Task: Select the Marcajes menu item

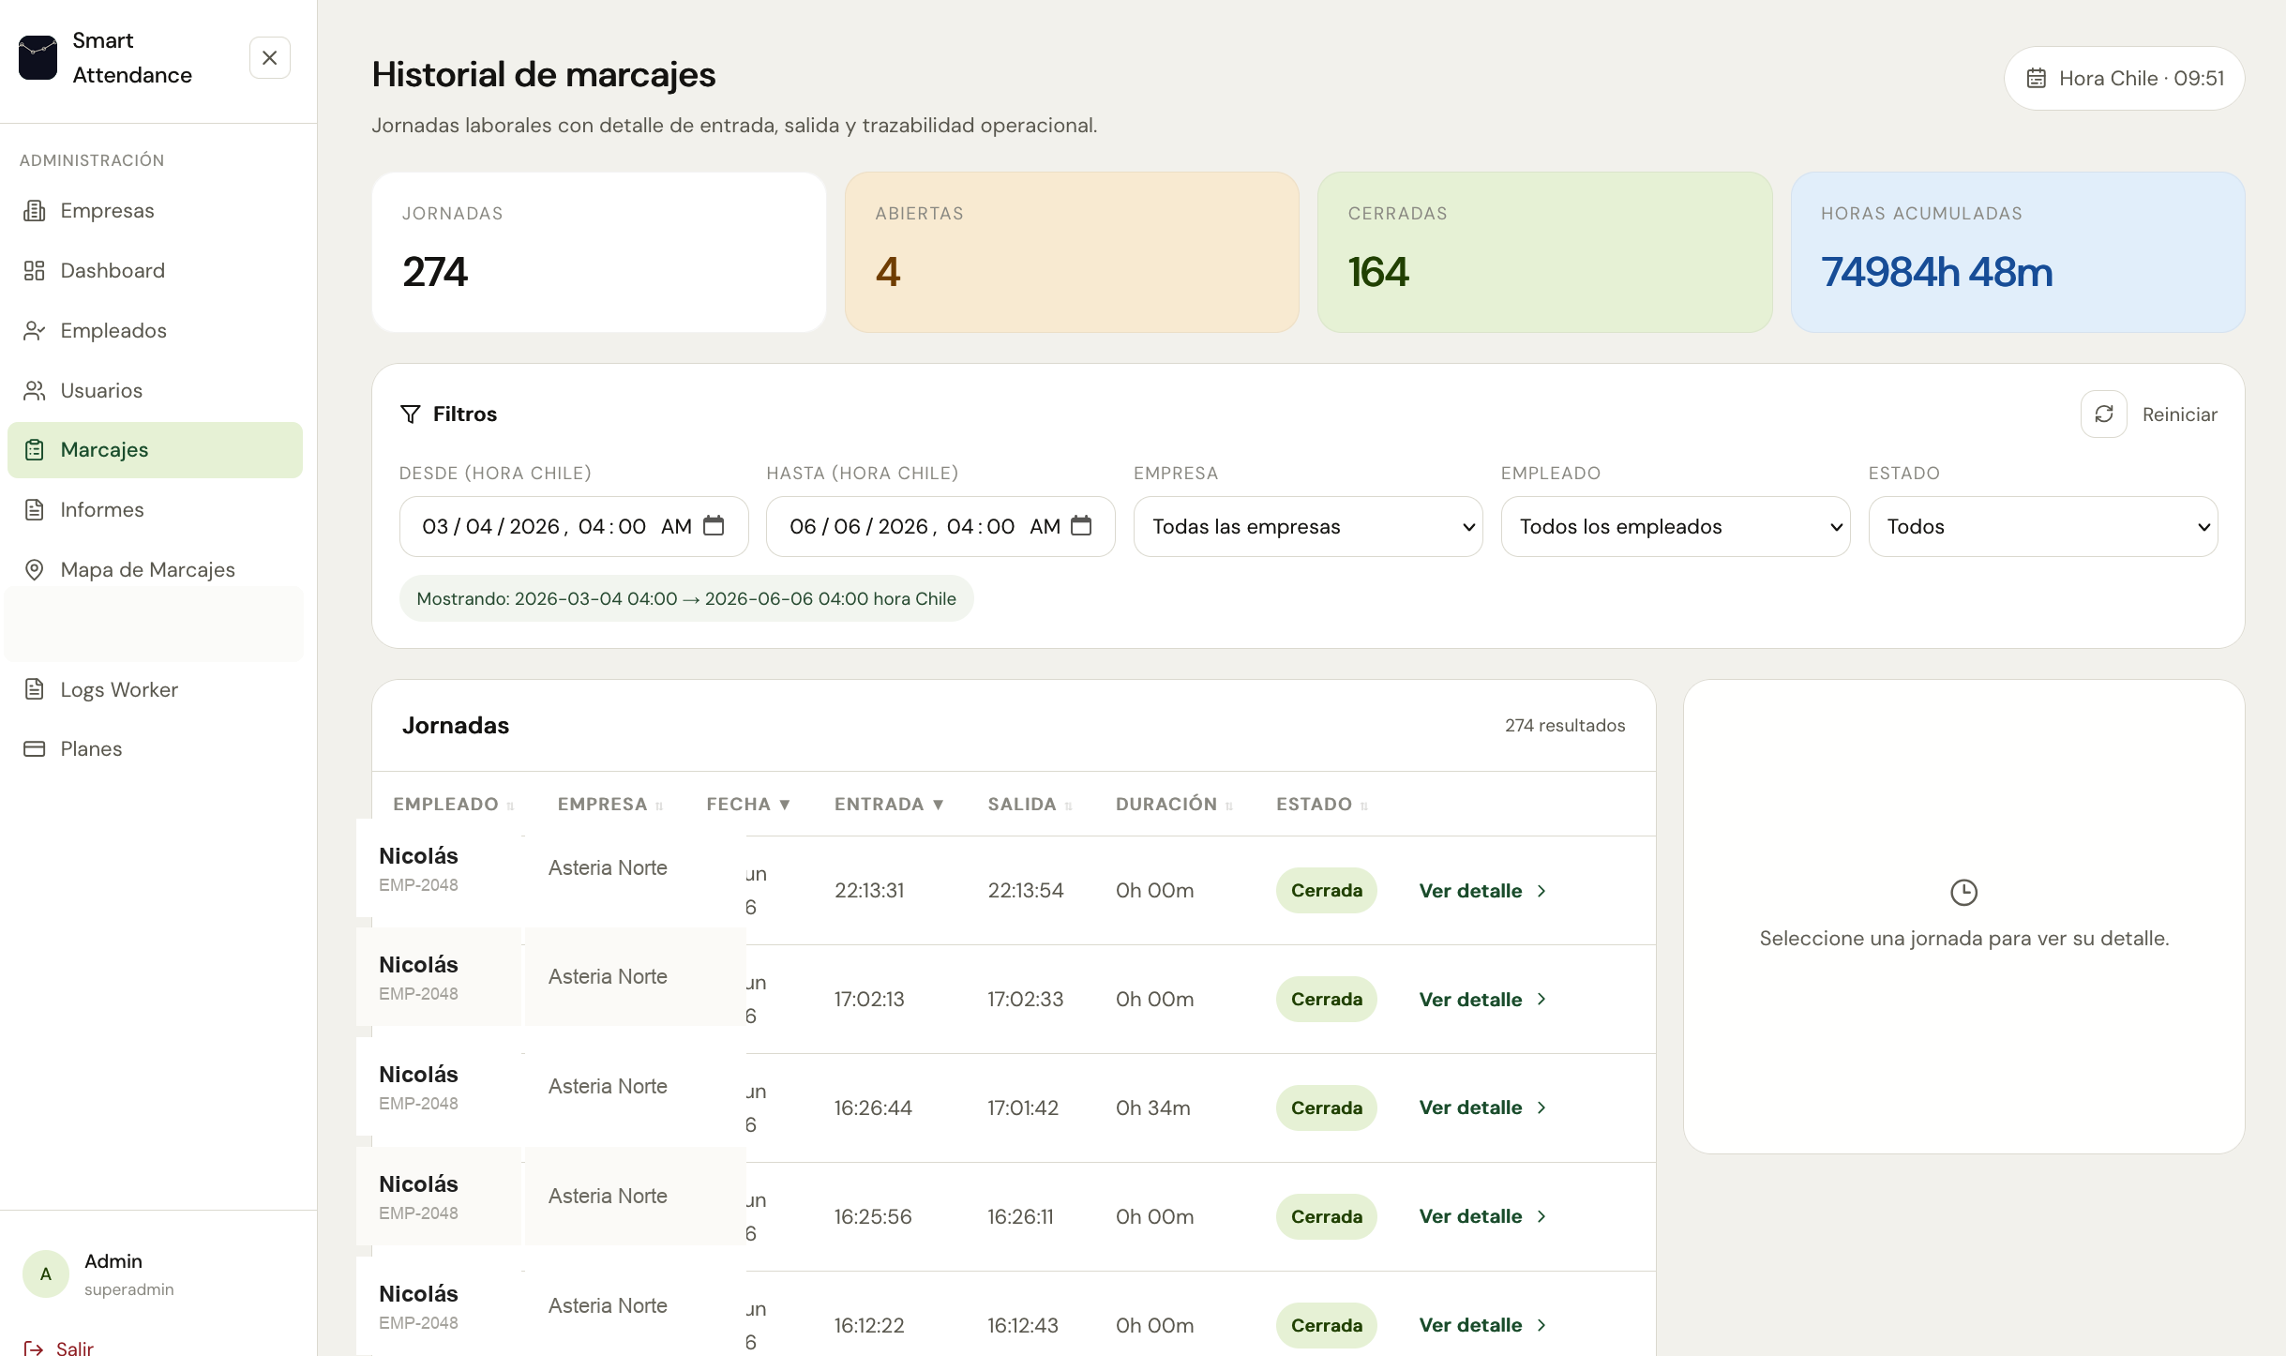Action: tap(155, 450)
